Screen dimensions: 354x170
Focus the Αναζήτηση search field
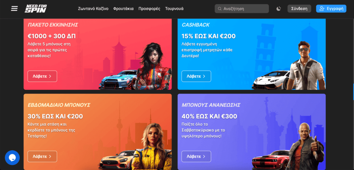242,9
